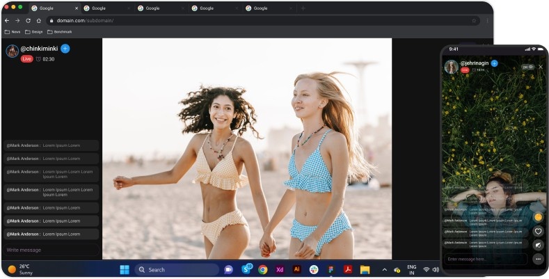Screen dimensions: 549x279
Task: Follow @jehrinagin with the plus button
Action: pos(495,63)
